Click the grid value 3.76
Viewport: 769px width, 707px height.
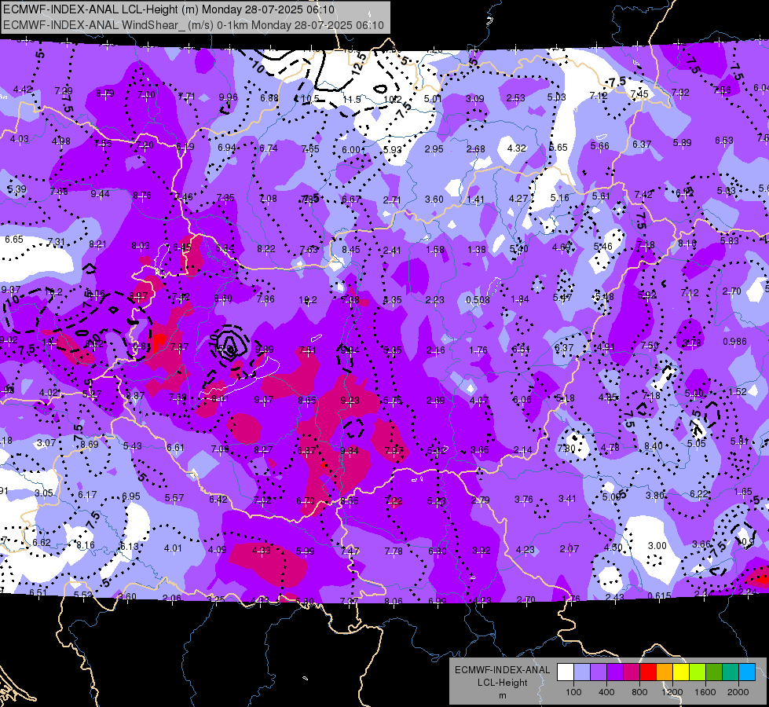tap(523, 499)
